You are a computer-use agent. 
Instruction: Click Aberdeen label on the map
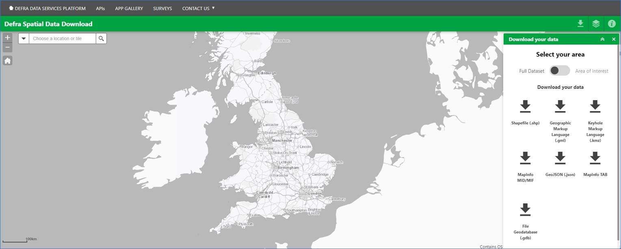point(282,41)
